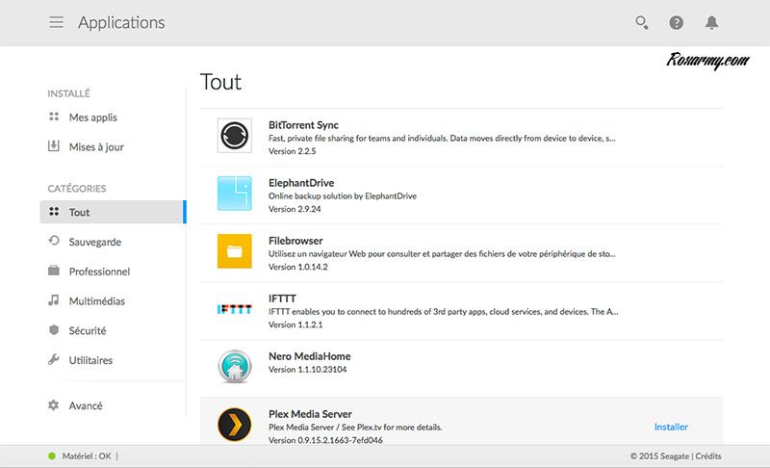The image size is (770, 468).
Task: Click the Plex Media Server icon
Action: [x=234, y=425]
